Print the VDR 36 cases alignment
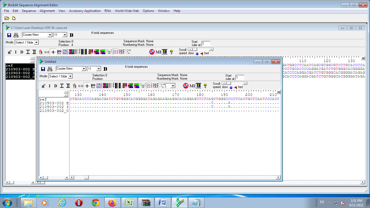The width and height of the screenshot is (370, 208). 16,35
